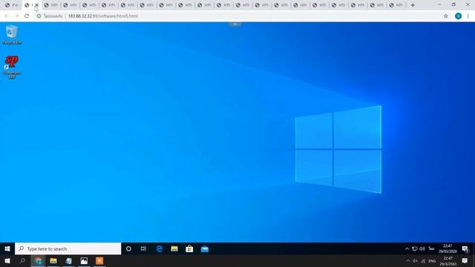Switch to the first Chrome tab
The height and width of the screenshot is (267, 475).
point(12,5)
